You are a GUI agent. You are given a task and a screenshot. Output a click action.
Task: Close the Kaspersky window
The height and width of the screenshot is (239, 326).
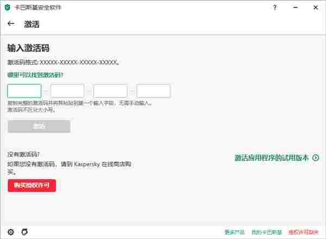[315, 8]
